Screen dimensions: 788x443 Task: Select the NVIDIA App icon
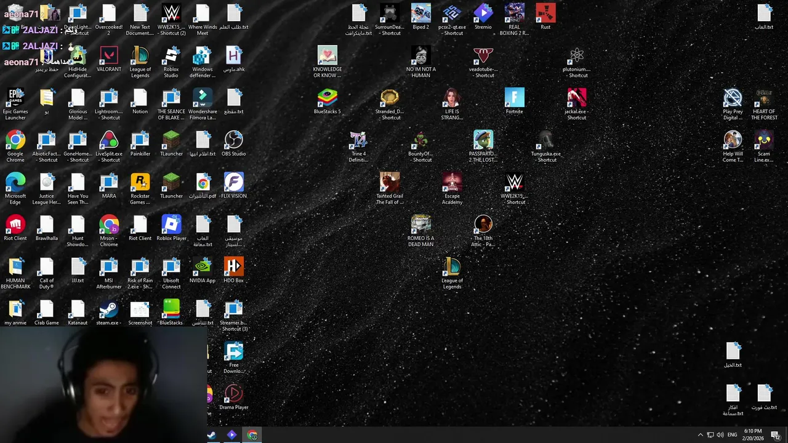pyautogui.click(x=203, y=269)
